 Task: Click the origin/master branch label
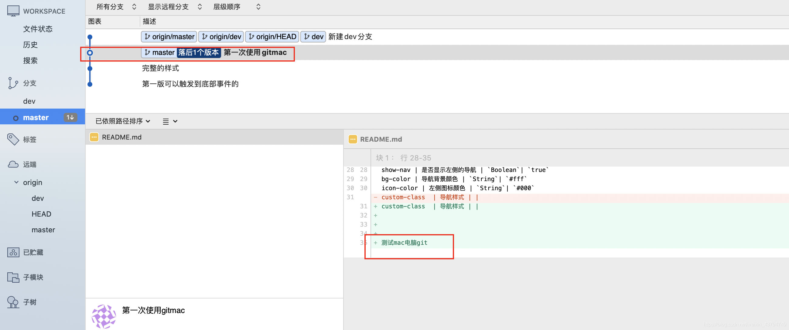(x=169, y=37)
